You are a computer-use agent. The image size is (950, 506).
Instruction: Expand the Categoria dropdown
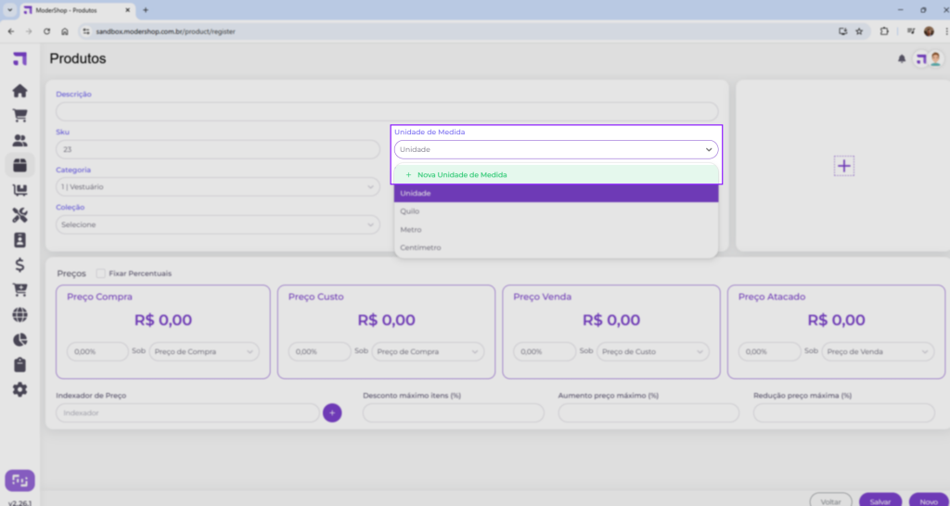tap(218, 186)
